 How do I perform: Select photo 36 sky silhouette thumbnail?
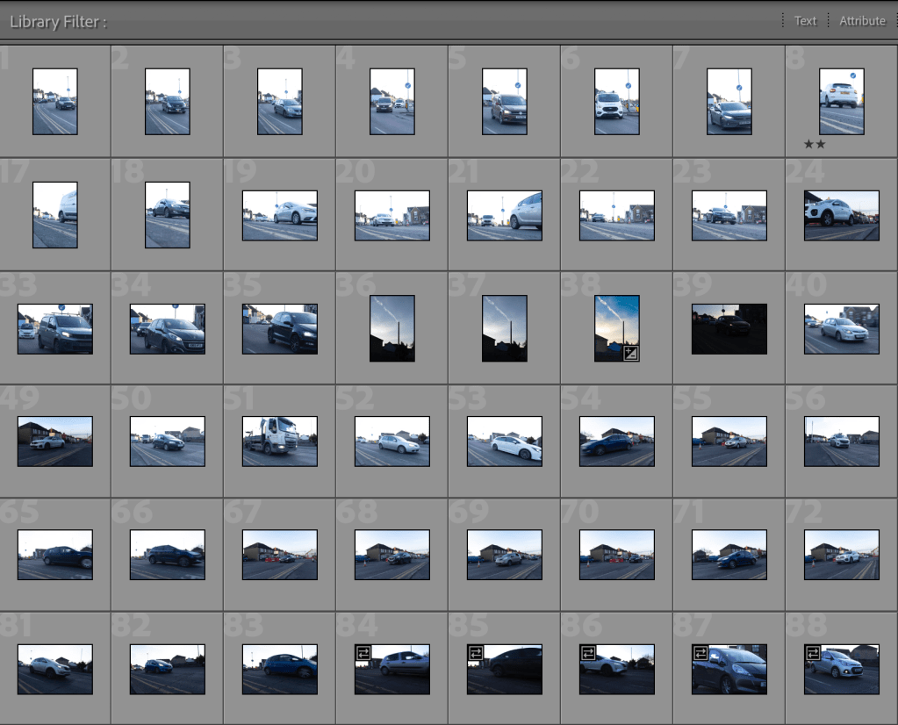pos(392,328)
